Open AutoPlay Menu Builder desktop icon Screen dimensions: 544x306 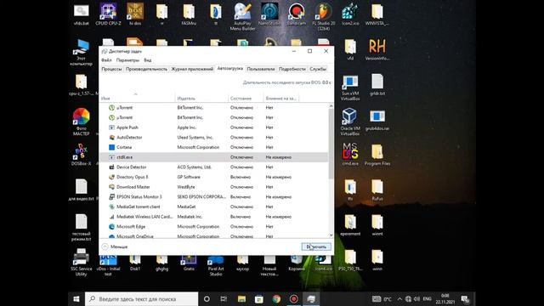pyautogui.click(x=242, y=17)
